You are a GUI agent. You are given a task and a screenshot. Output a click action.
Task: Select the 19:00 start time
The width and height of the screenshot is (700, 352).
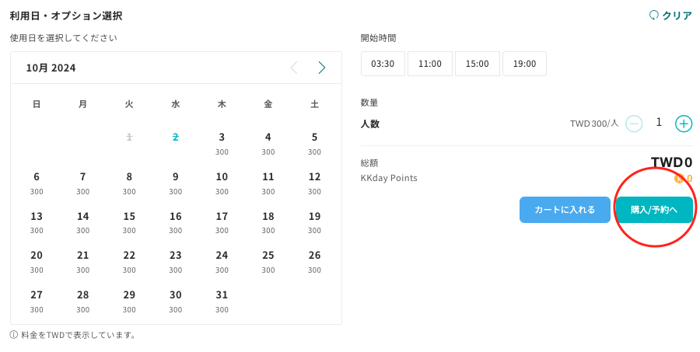click(524, 64)
